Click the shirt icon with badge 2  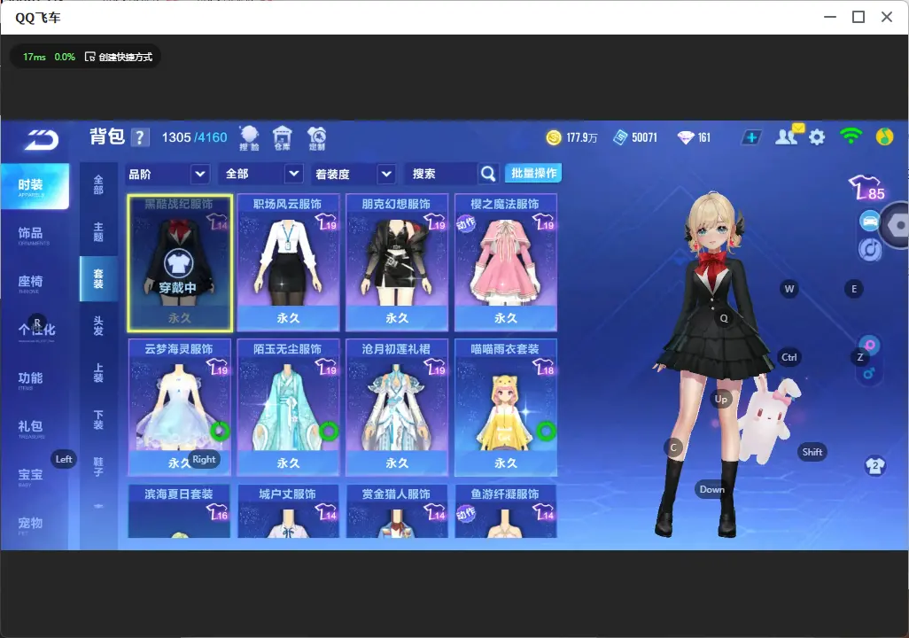click(x=874, y=466)
